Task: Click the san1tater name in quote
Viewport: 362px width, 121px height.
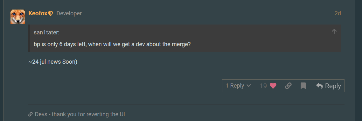Action: [47, 32]
